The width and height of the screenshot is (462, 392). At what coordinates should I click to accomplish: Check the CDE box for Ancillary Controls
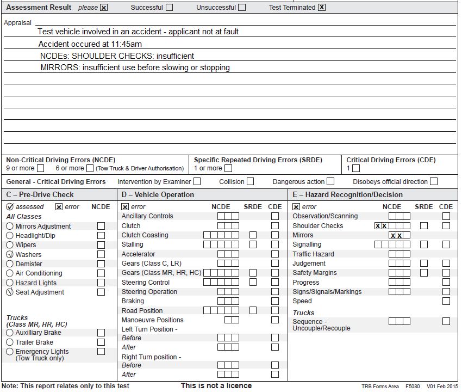(275, 216)
